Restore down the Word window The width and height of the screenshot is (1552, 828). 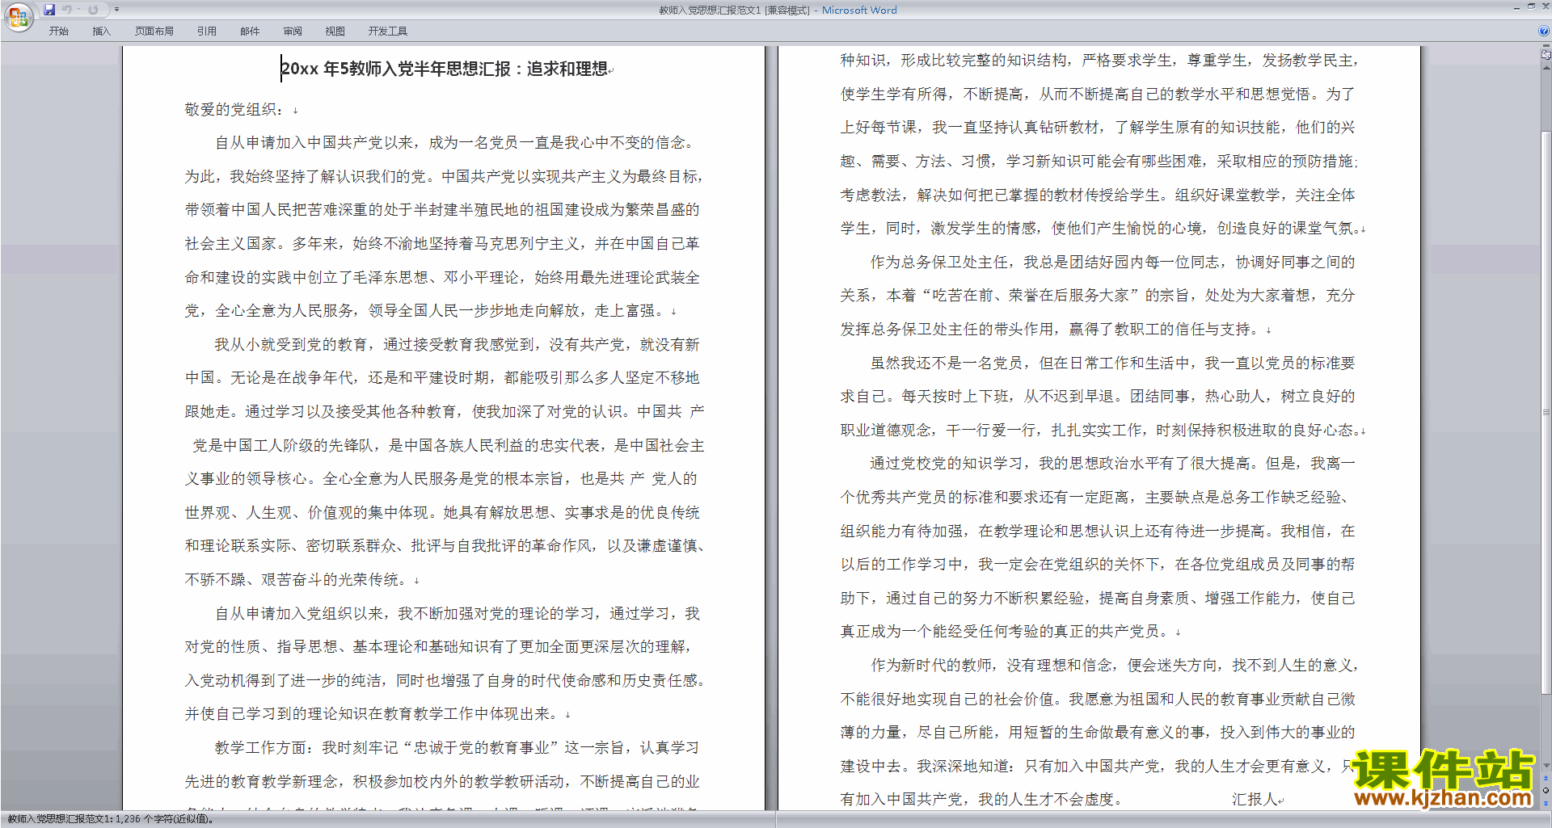1531,6
